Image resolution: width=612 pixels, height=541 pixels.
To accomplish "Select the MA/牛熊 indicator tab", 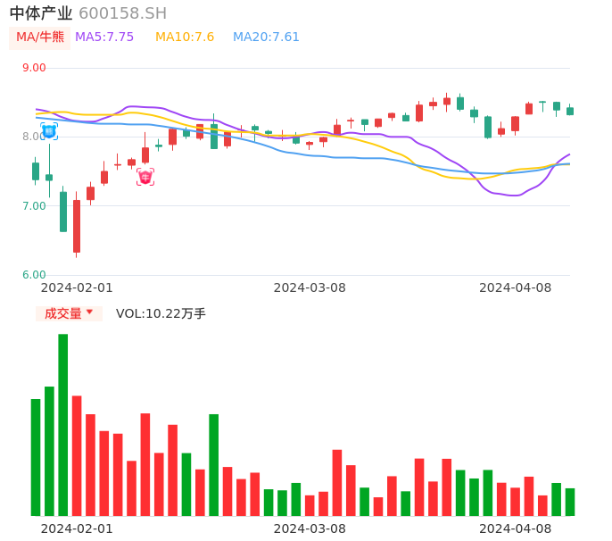I will tap(40, 37).
